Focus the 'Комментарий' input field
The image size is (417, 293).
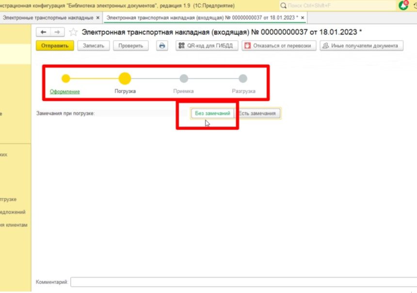[243, 282]
